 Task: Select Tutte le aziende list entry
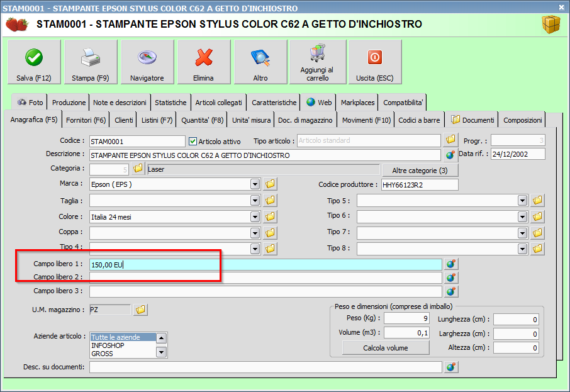point(123,337)
